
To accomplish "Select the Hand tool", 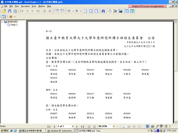I will tap(110, 11).
